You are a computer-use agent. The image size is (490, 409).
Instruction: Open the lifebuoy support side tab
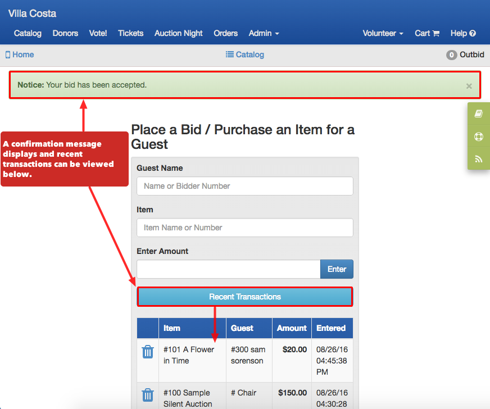click(x=478, y=137)
